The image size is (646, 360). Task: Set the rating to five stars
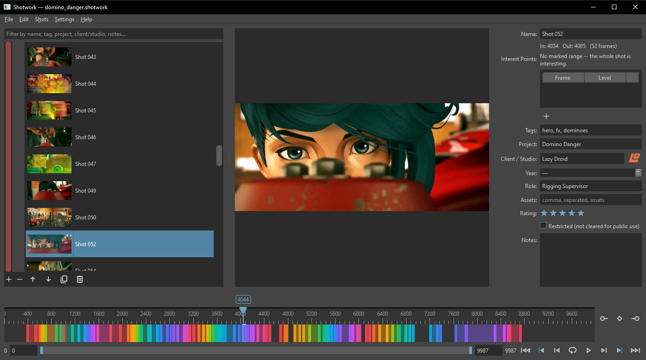(x=581, y=213)
